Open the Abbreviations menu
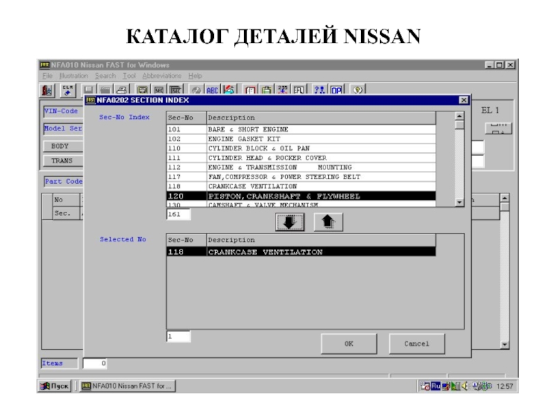Viewport: 547px width, 410px height. 161,76
